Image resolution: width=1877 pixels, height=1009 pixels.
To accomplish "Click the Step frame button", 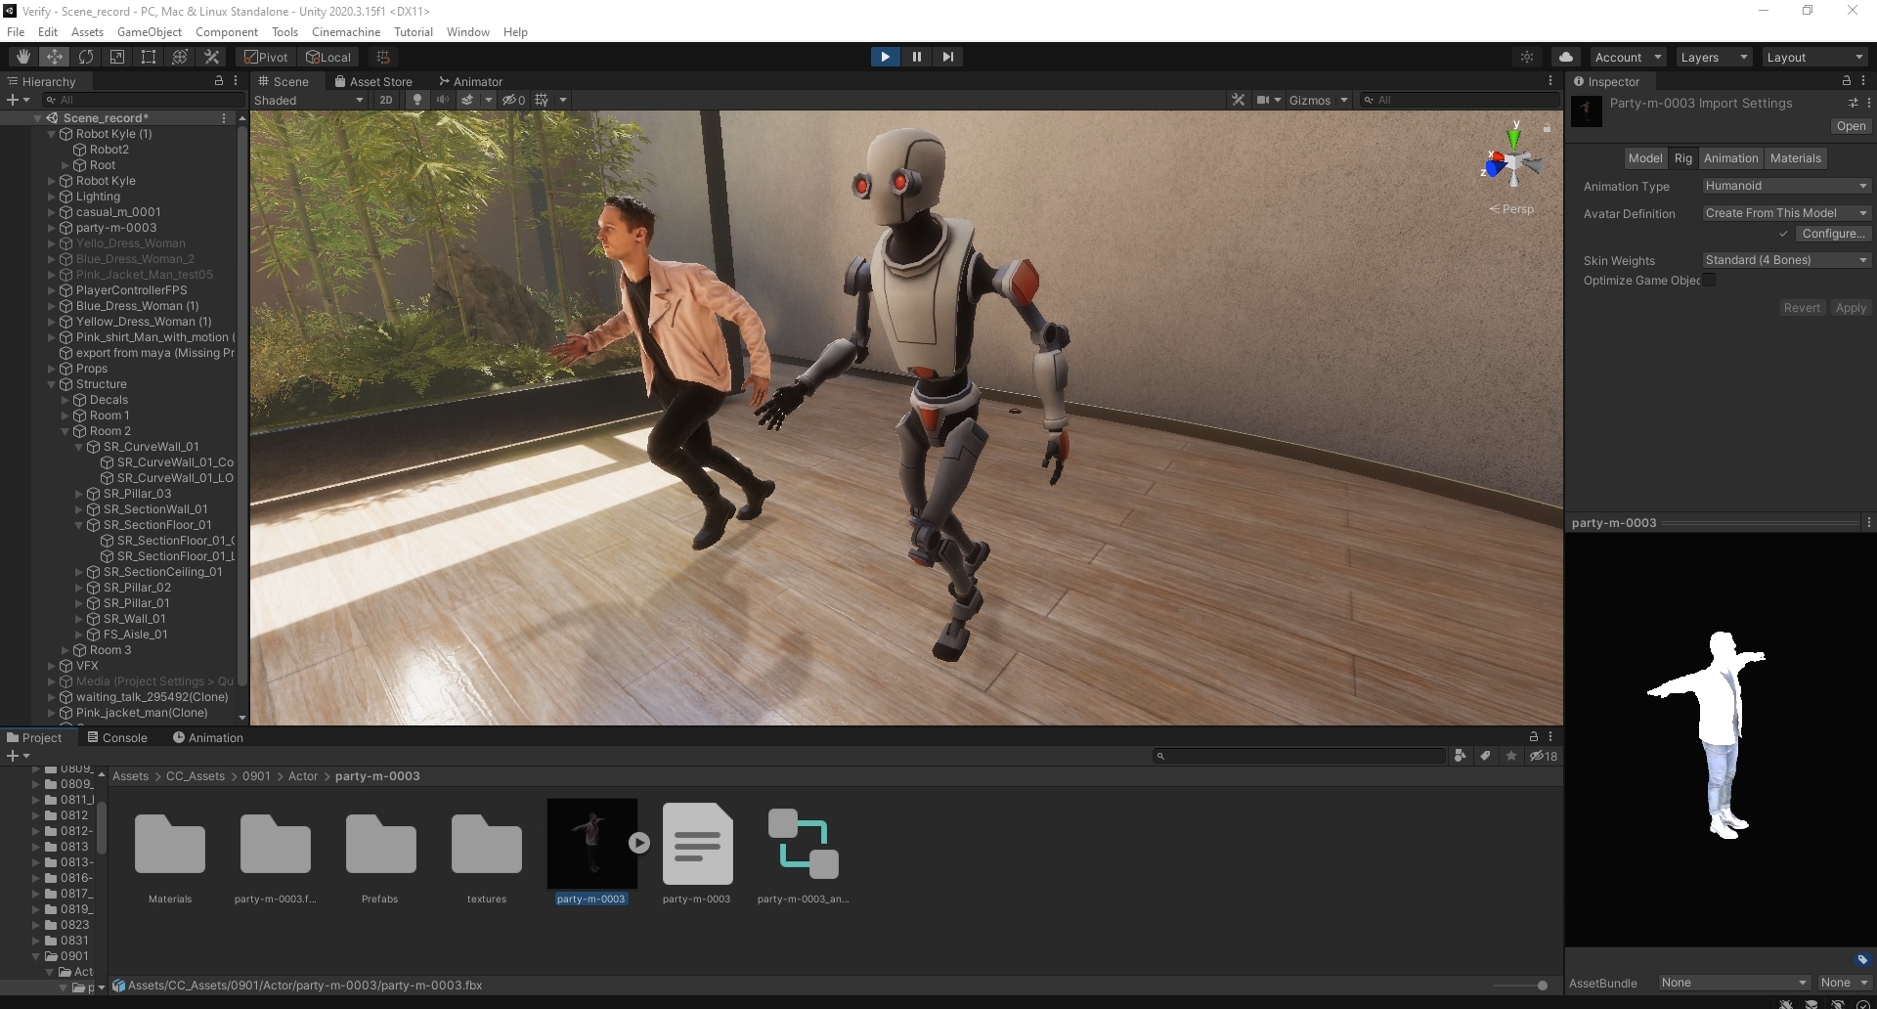I will click(x=947, y=57).
